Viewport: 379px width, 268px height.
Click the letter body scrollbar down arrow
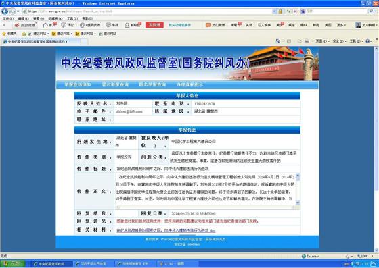(x=298, y=203)
